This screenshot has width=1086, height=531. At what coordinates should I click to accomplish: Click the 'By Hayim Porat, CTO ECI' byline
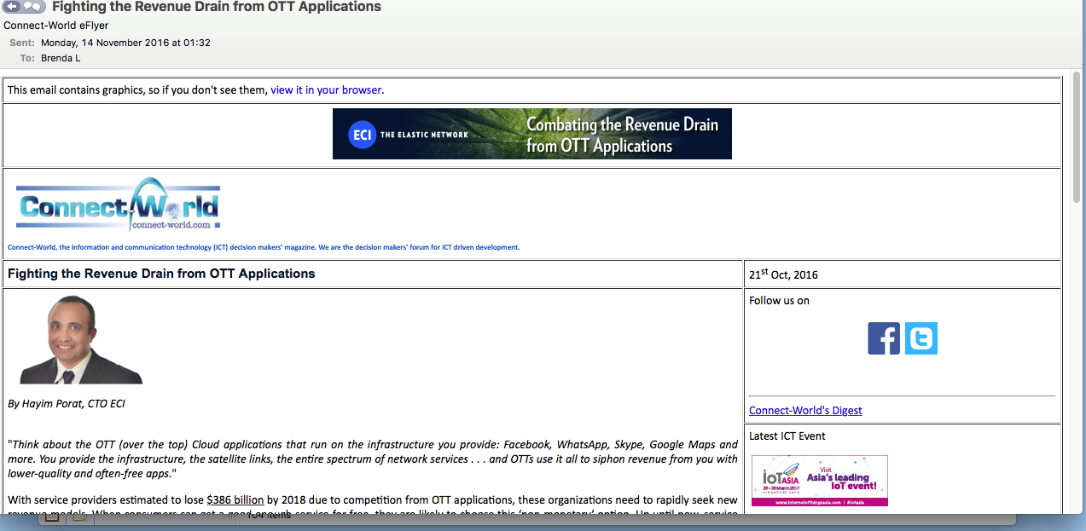pyautogui.click(x=67, y=403)
